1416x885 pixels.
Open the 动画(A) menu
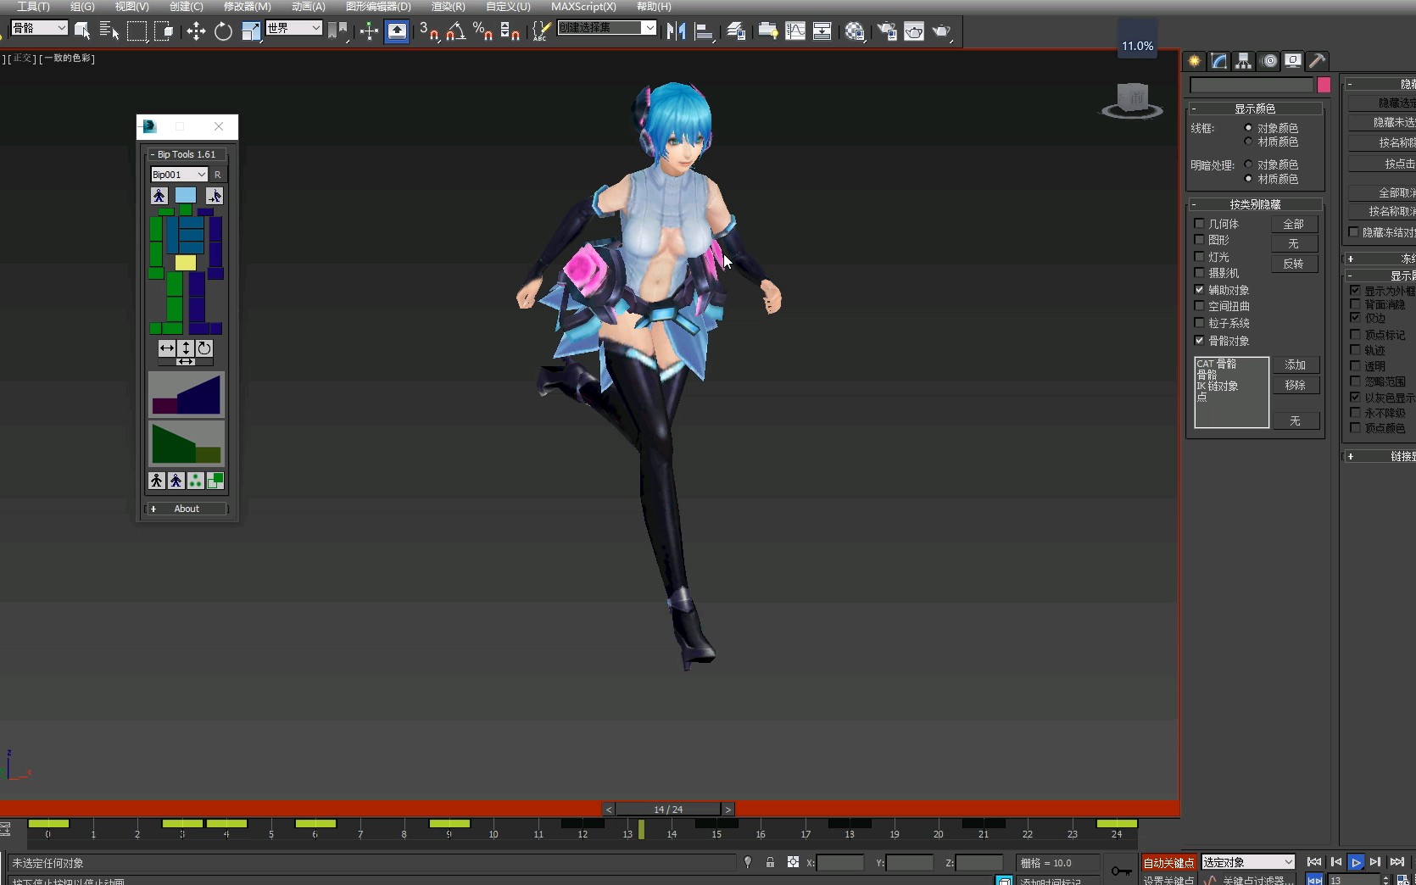309,6
